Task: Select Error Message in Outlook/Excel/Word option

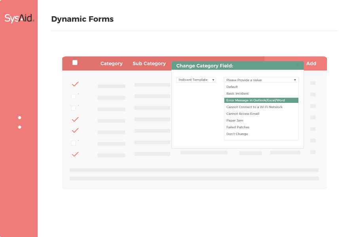Action: (x=261, y=100)
